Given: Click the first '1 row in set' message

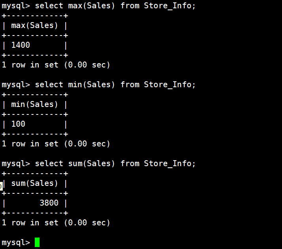Looking at the screenshot, I should pyautogui.click(x=56, y=65).
